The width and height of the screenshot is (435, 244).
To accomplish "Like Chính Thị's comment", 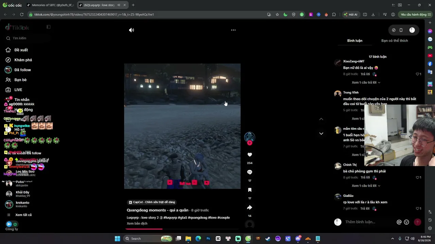I will pyautogui.click(x=418, y=178).
